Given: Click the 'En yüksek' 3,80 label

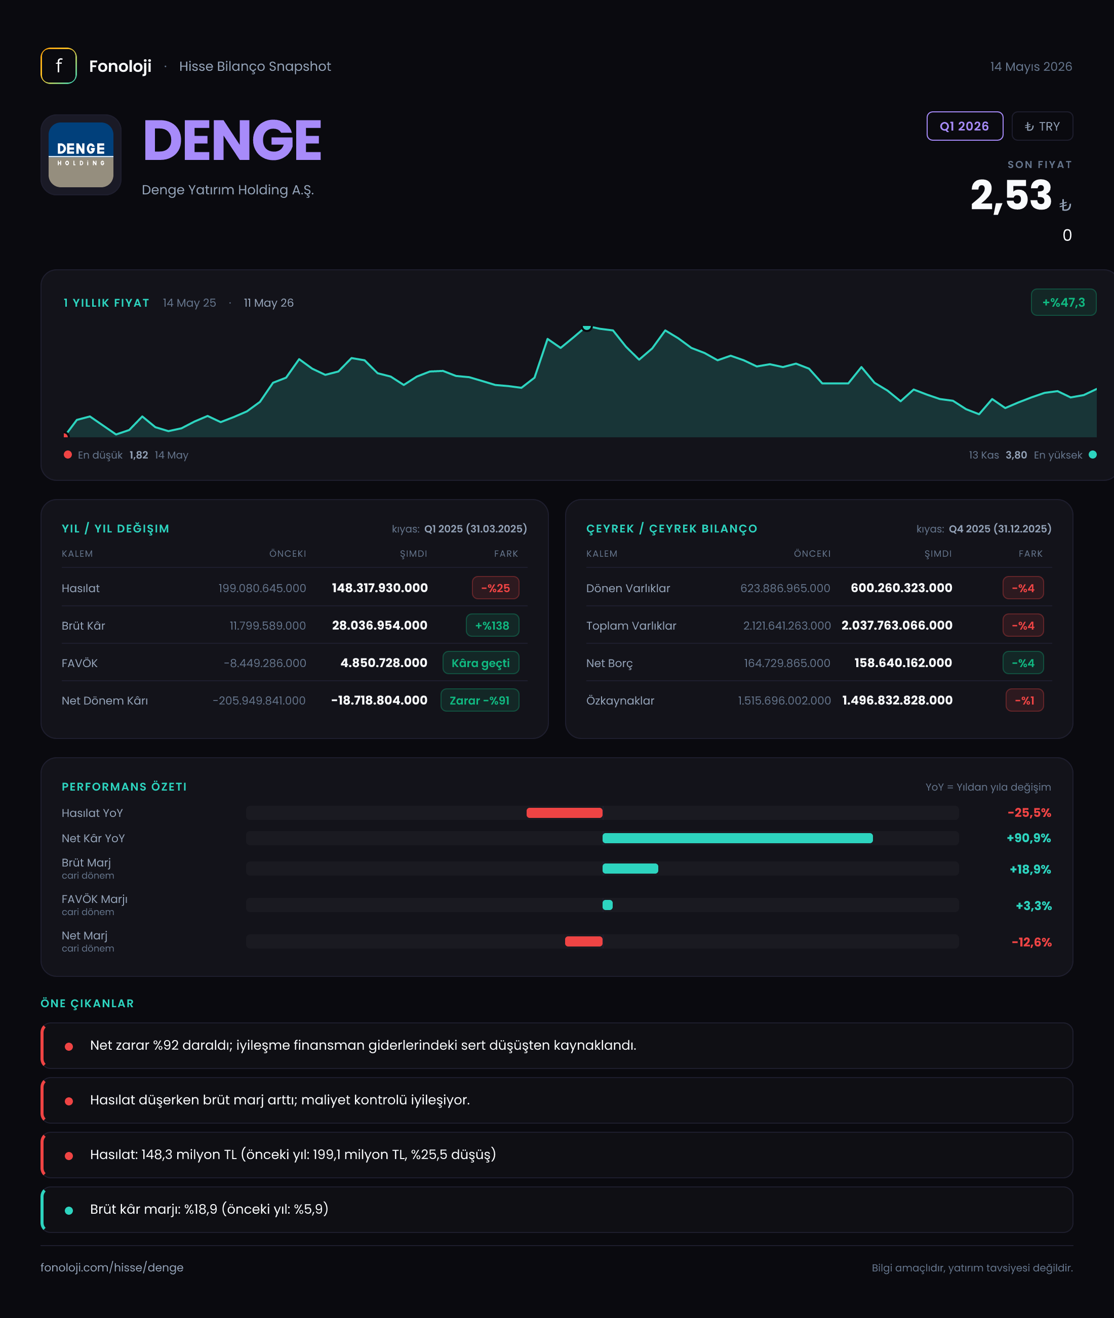Looking at the screenshot, I should (x=1025, y=455).
